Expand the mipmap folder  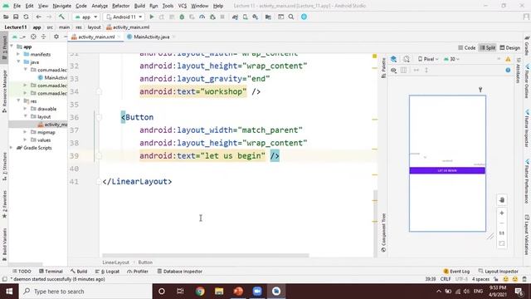(25, 132)
